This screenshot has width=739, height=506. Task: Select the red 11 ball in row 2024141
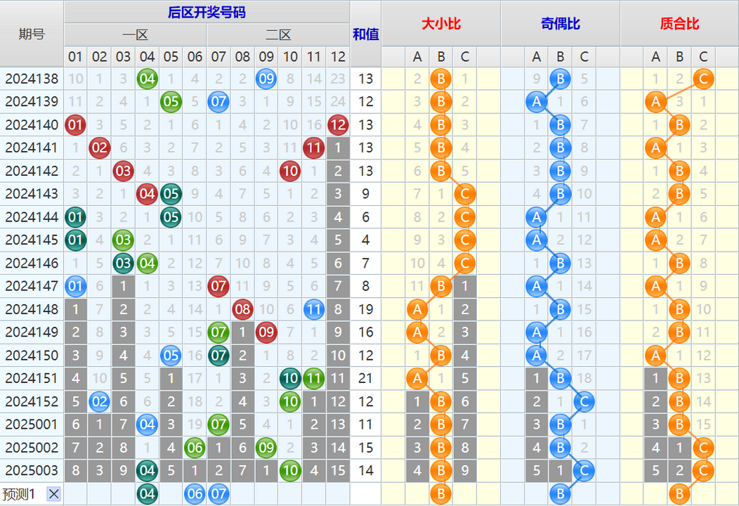(x=314, y=148)
